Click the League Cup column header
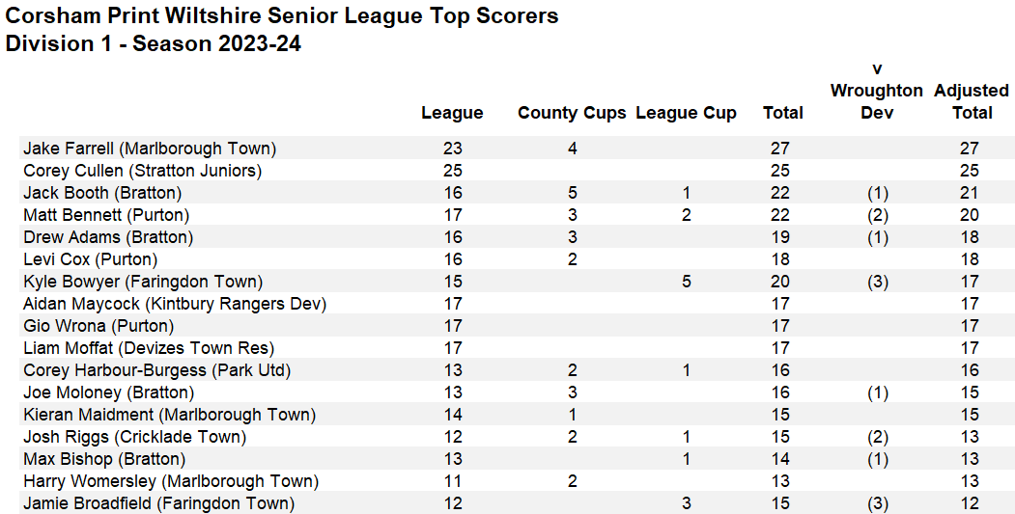The height and width of the screenshot is (514, 1015). (x=686, y=113)
